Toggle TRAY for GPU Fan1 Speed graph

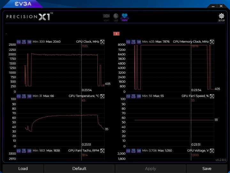(x=139, y=96)
